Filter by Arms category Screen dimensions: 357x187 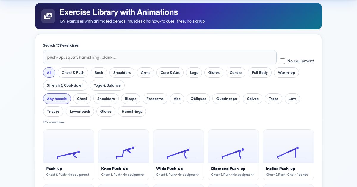click(145, 72)
